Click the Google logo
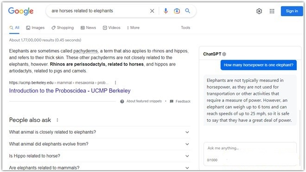The image size is (306, 172). pyautogui.click(x=21, y=11)
